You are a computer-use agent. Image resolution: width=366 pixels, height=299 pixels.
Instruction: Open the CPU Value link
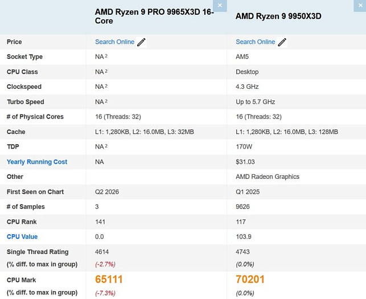[x=22, y=236]
